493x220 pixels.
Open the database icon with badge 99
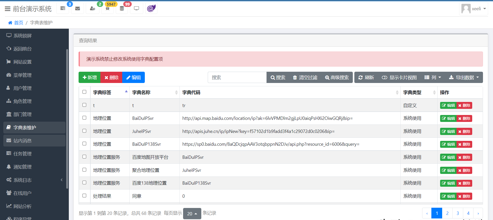point(122,8)
